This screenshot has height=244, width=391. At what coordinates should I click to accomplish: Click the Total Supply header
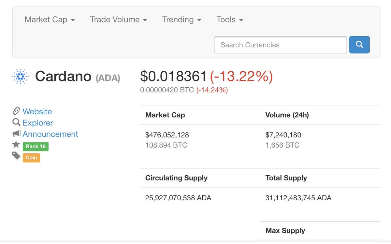tap(286, 178)
